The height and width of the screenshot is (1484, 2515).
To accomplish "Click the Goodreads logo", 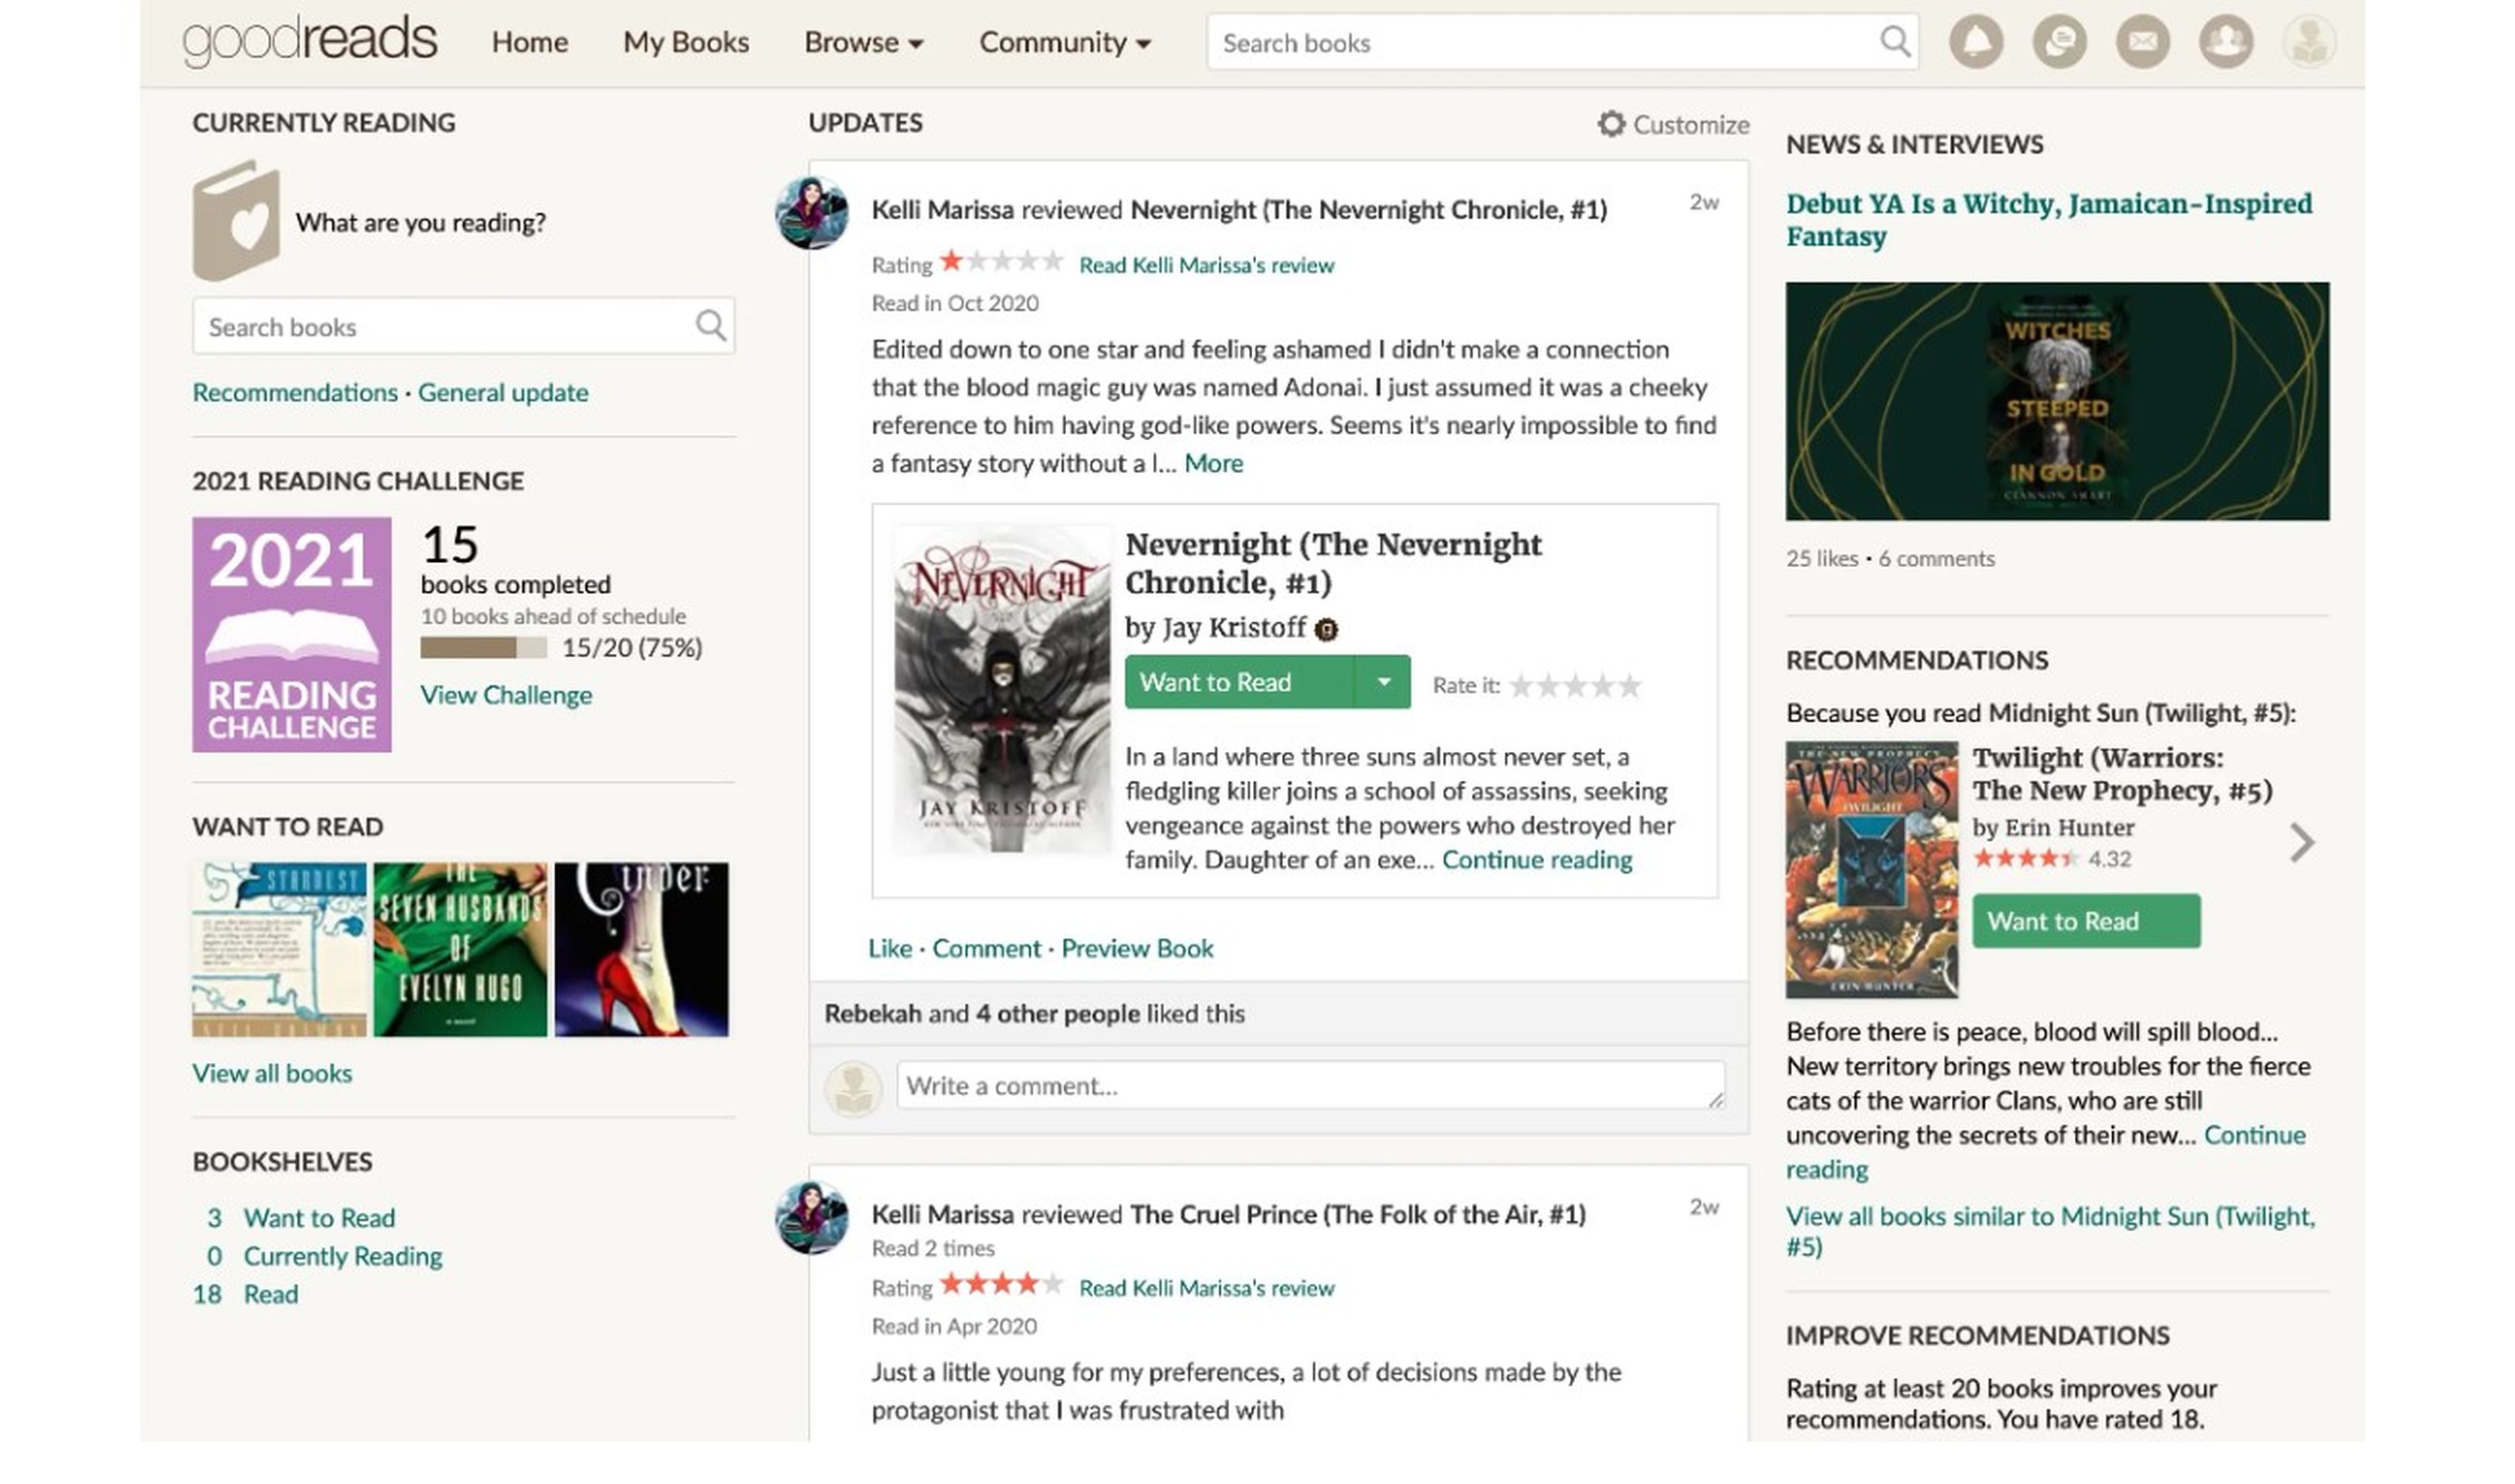I will pos(309,42).
